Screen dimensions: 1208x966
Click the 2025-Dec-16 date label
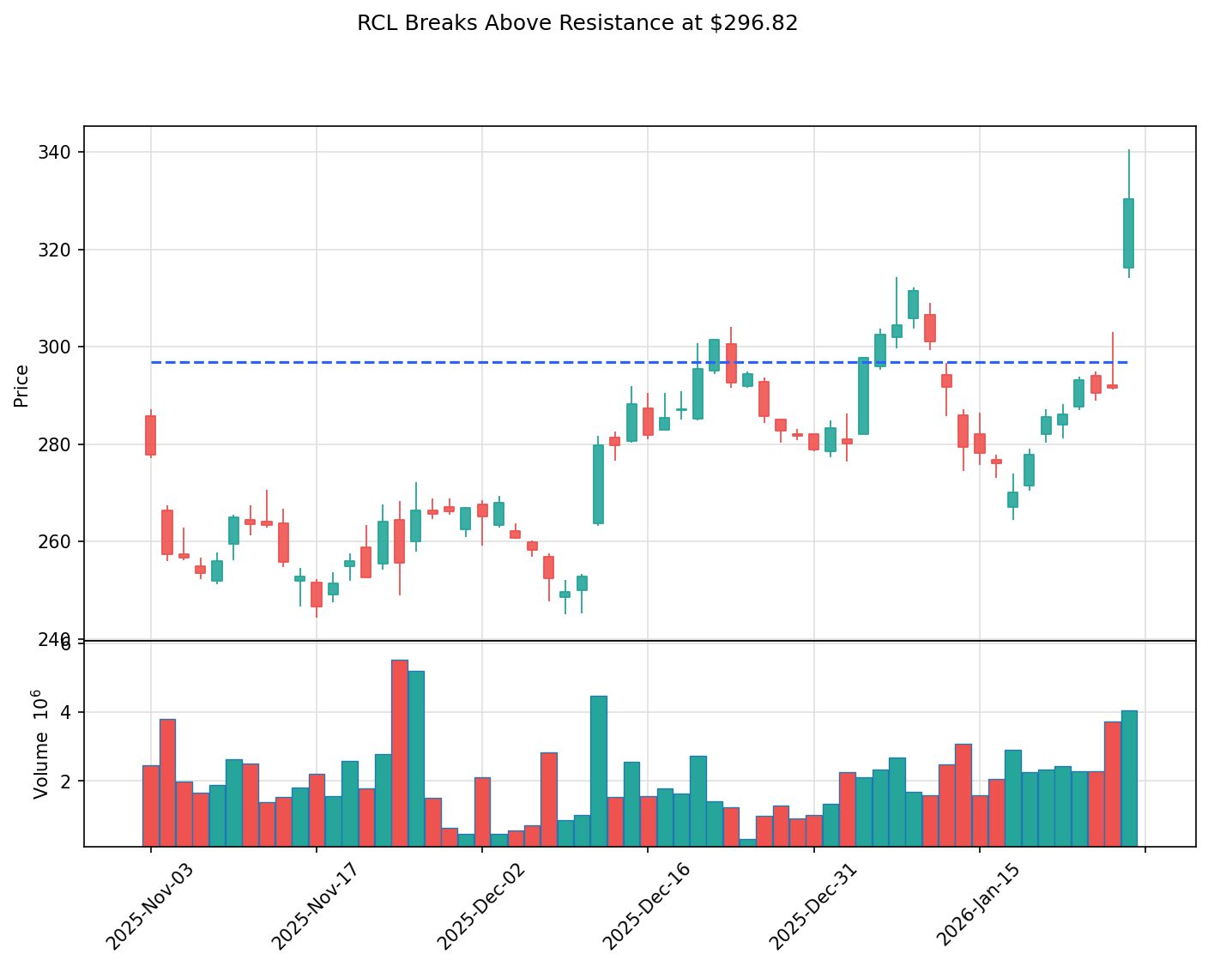[x=646, y=906]
